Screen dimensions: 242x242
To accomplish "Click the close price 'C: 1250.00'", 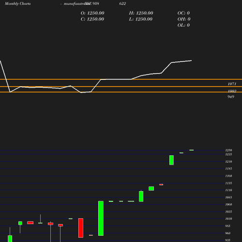I will pos(92,19).
